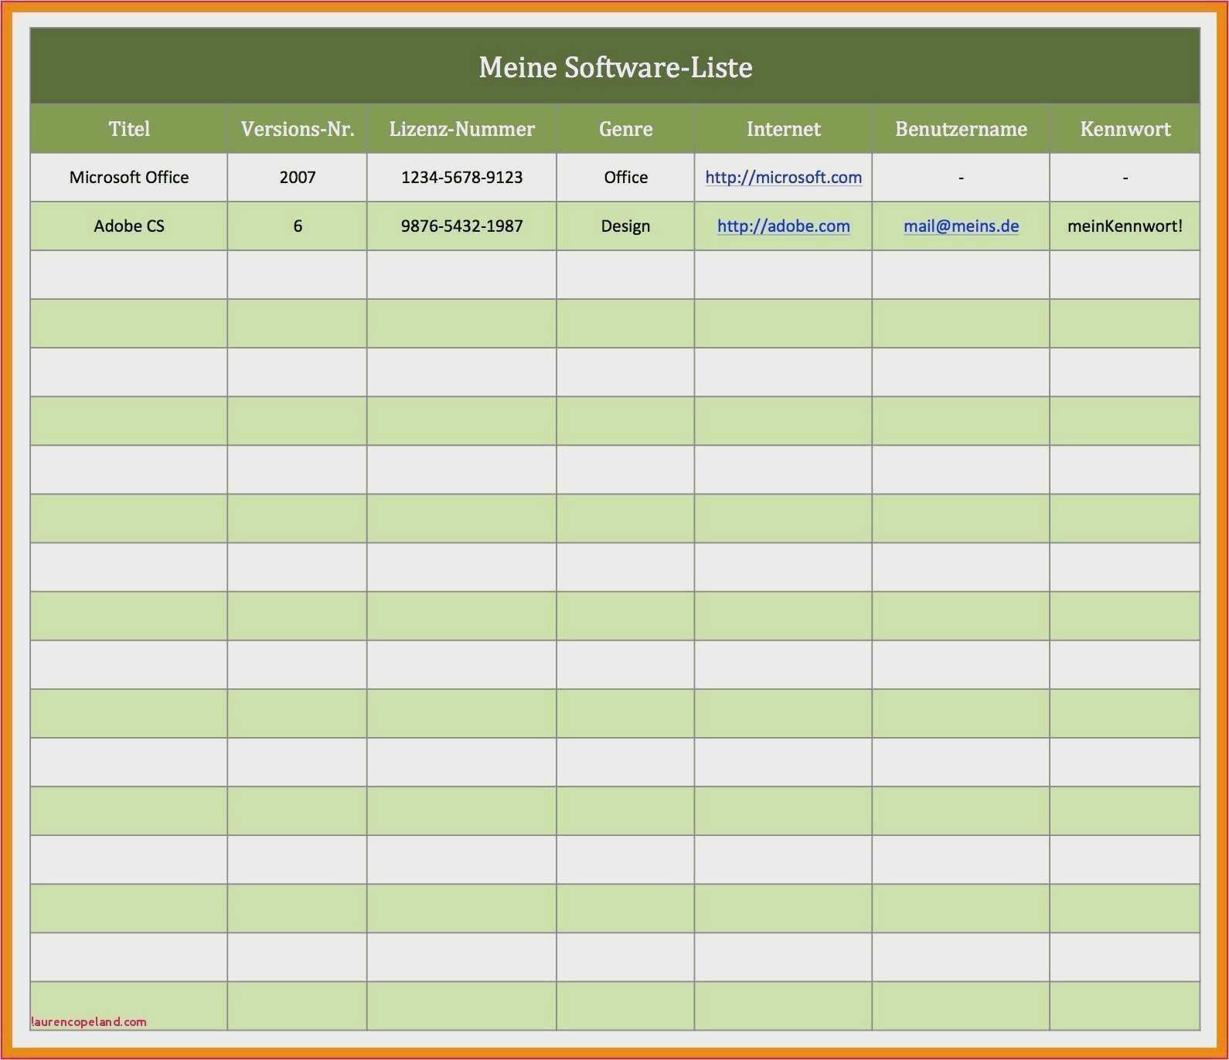Select the Benutzername header cell
The image size is (1229, 1060).
point(961,129)
